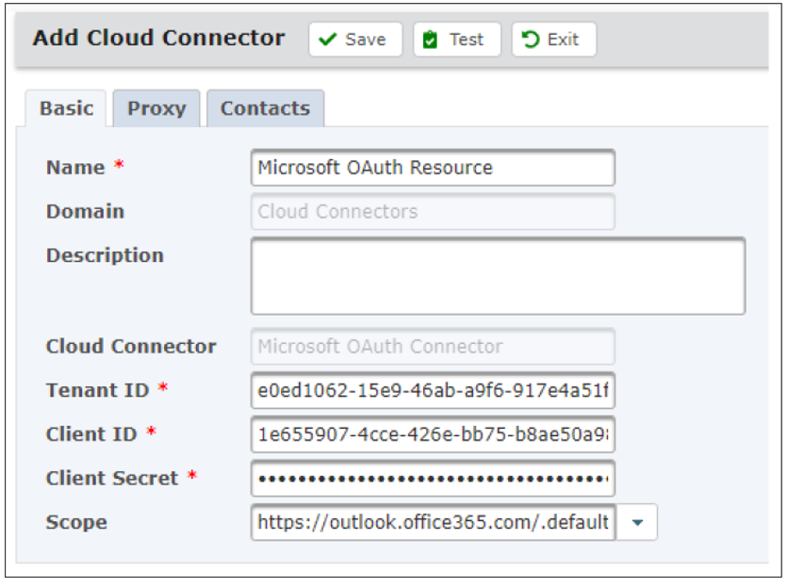Test the Microsoft OAuth connection
The height and width of the screenshot is (588, 788).
click(456, 39)
